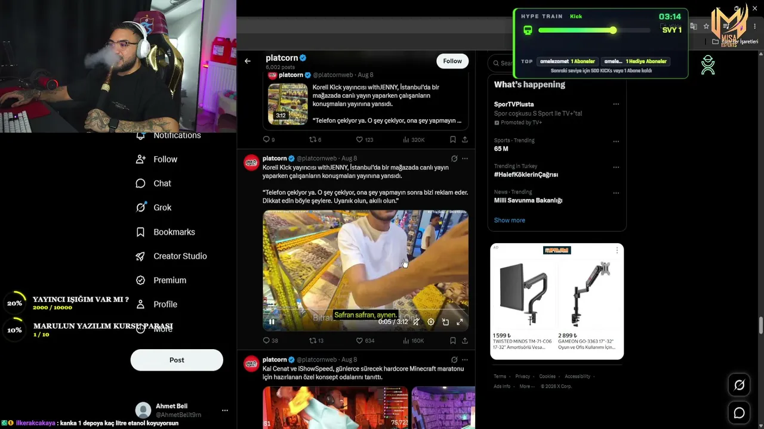Open the Cookies footer link
764x429 pixels.
(547, 377)
